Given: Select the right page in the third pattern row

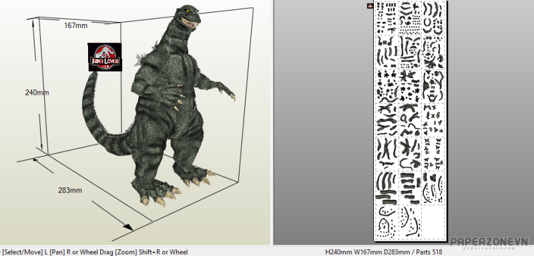Looking at the screenshot, I should [433, 86].
